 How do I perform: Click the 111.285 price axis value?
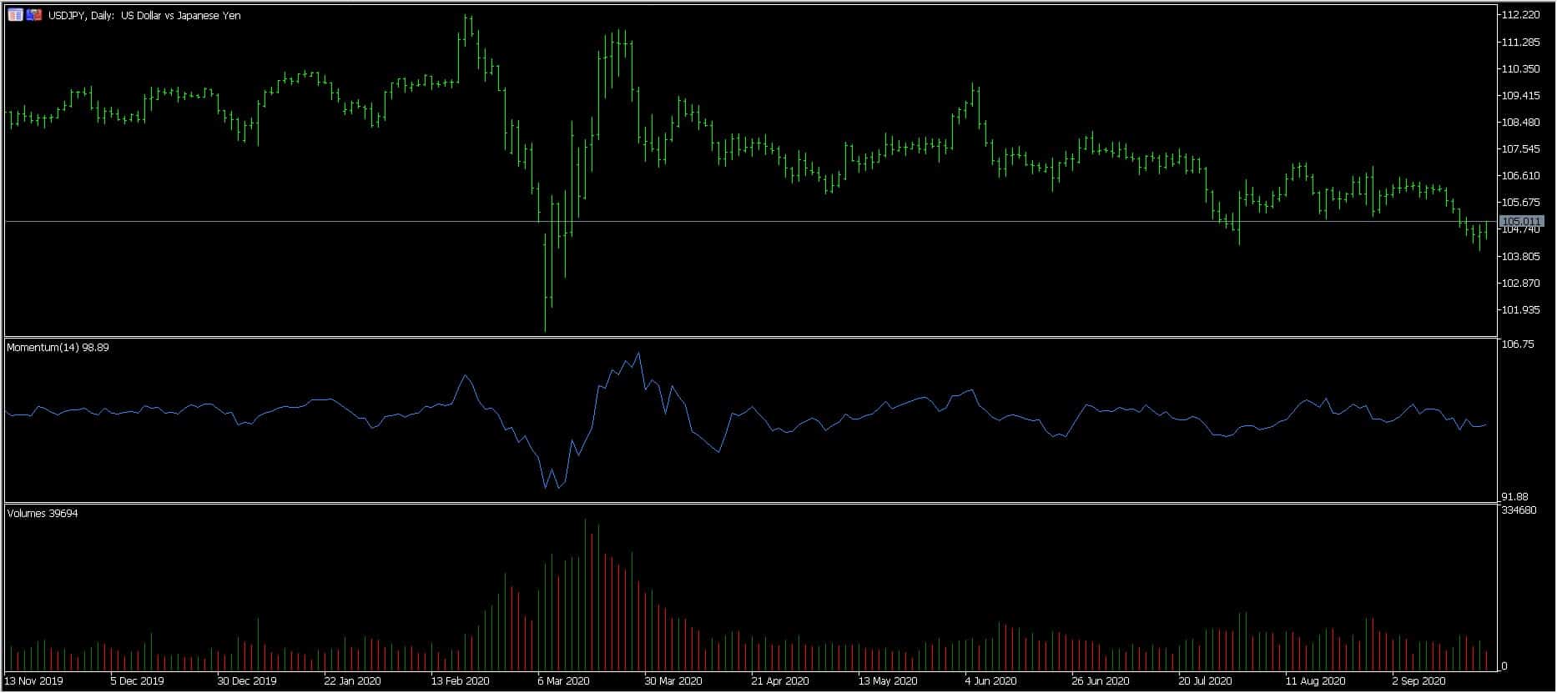click(1520, 42)
